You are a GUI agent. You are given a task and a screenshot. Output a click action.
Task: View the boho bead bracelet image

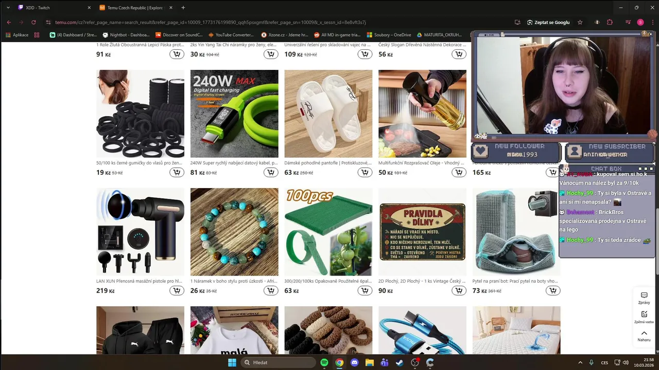(234, 232)
